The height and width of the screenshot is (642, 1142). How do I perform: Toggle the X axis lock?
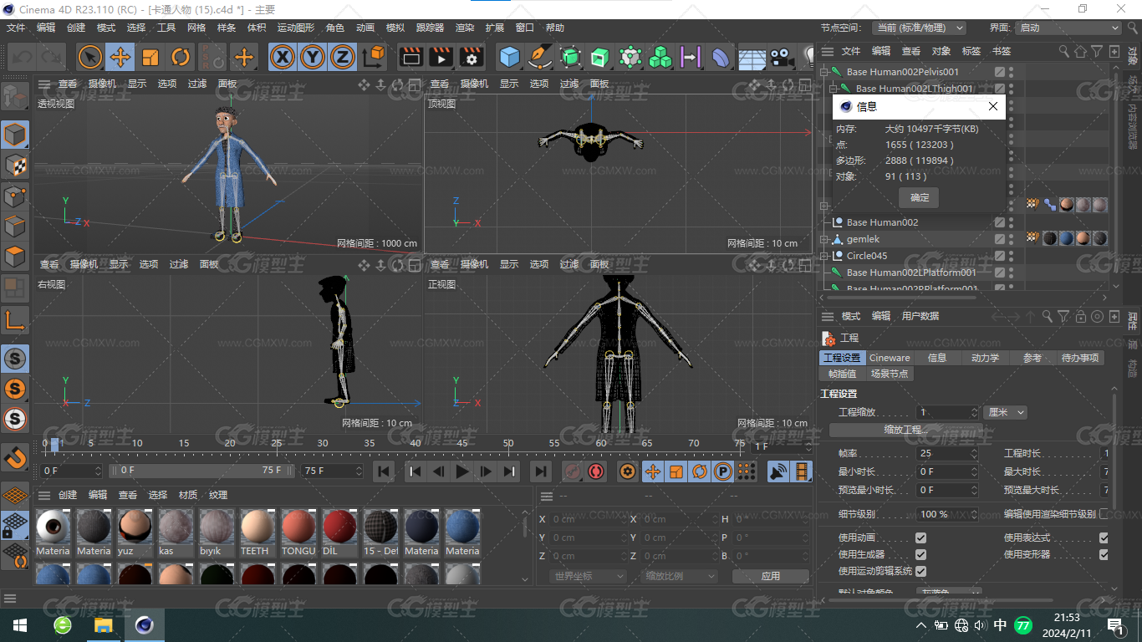[x=283, y=57]
